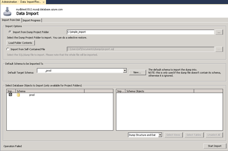Click the Schema column header
228x151 pixels.
(x=50, y=91)
